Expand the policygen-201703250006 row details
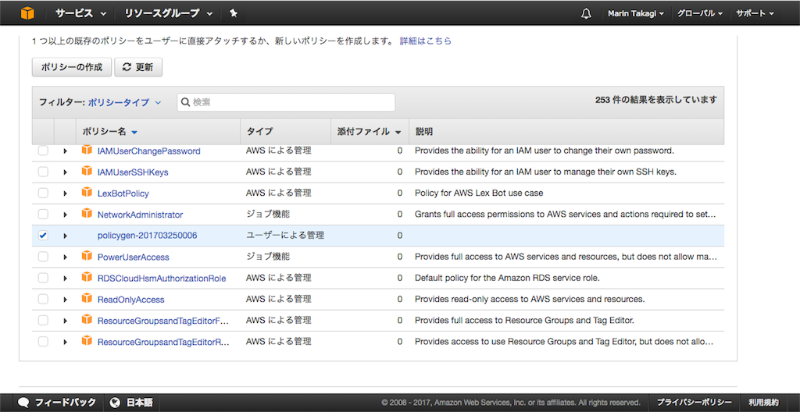The width and height of the screenshot is (800, 412). [65, 236]
